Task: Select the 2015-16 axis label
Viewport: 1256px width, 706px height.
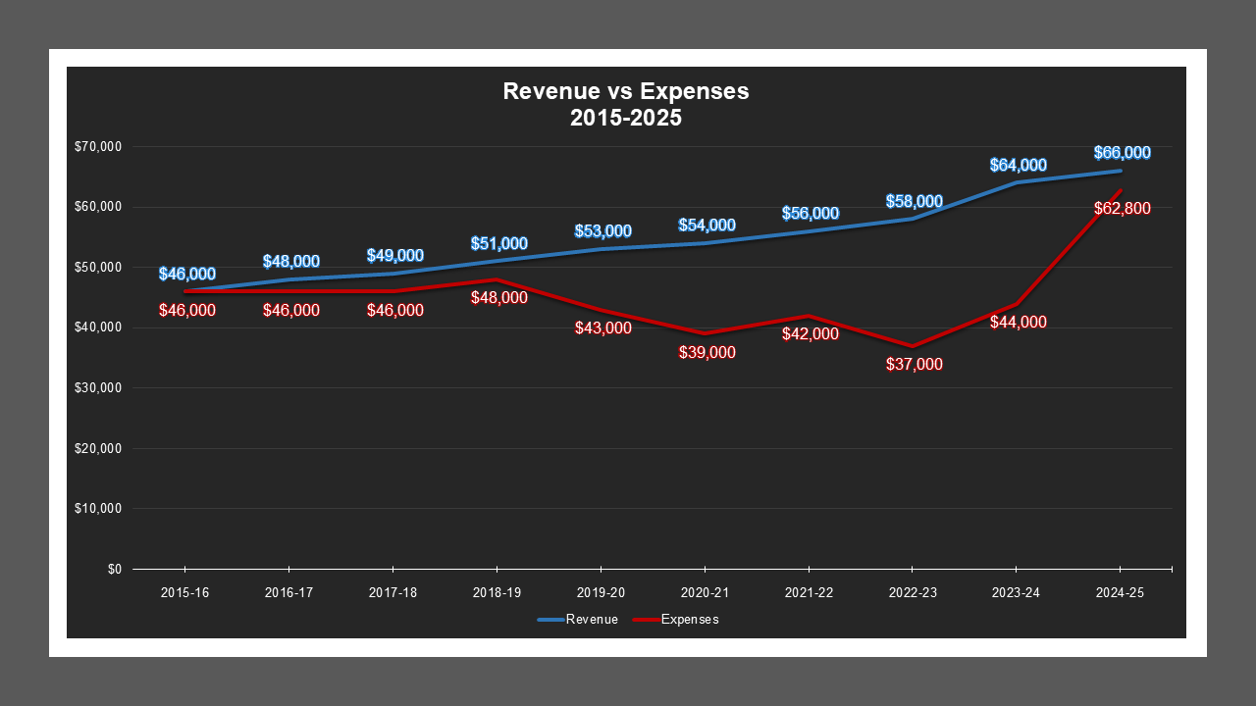Action: click(184, 592)
